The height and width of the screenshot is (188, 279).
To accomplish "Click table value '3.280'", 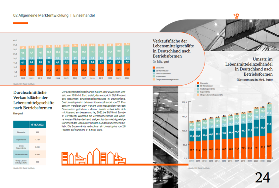I will point(37,147).
